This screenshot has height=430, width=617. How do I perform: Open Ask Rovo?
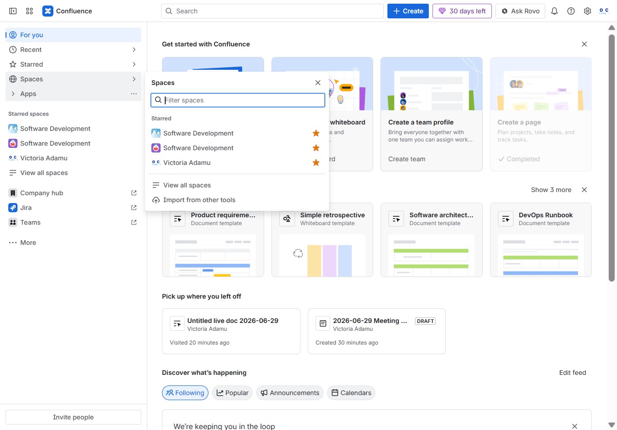tap(520, 11)
